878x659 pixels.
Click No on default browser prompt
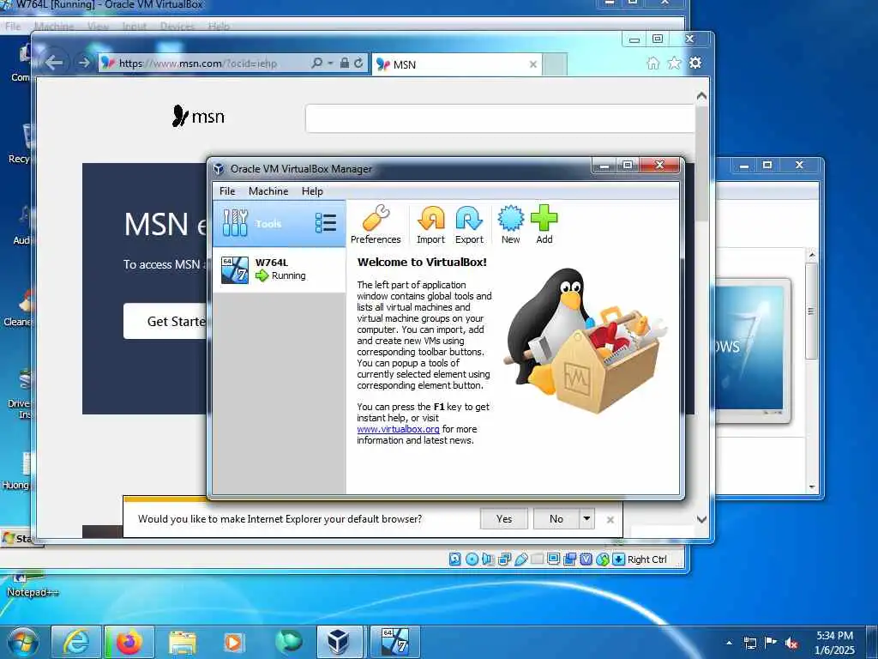(556, 519)
